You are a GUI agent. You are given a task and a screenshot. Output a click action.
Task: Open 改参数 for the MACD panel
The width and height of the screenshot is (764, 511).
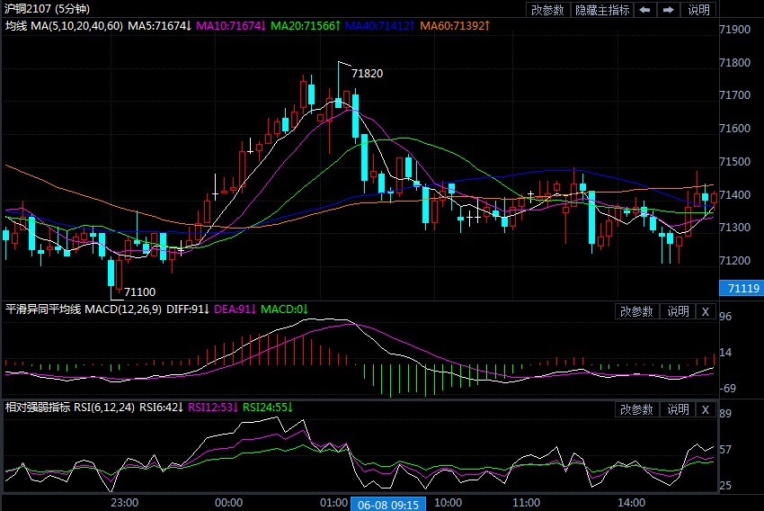click(637, 311)
